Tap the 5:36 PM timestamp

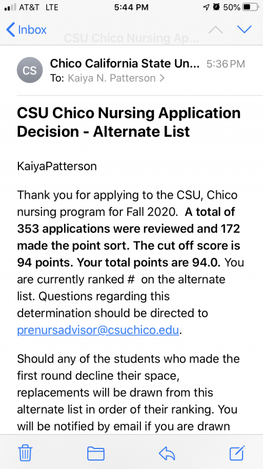[226, 64]
